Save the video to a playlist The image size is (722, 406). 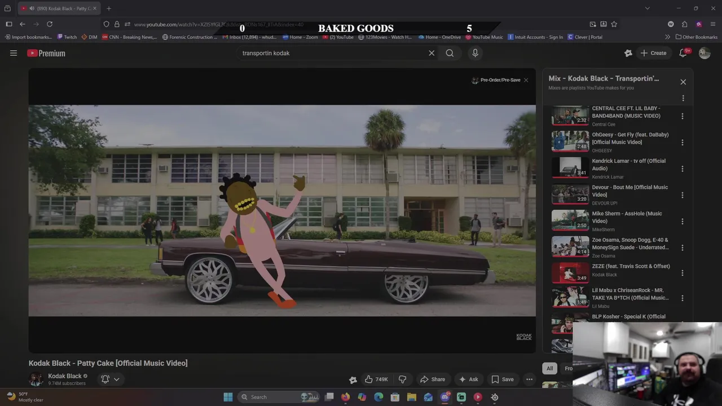(x=502, y=379)
